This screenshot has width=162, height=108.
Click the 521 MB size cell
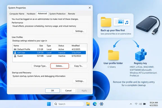click(40, 56)
